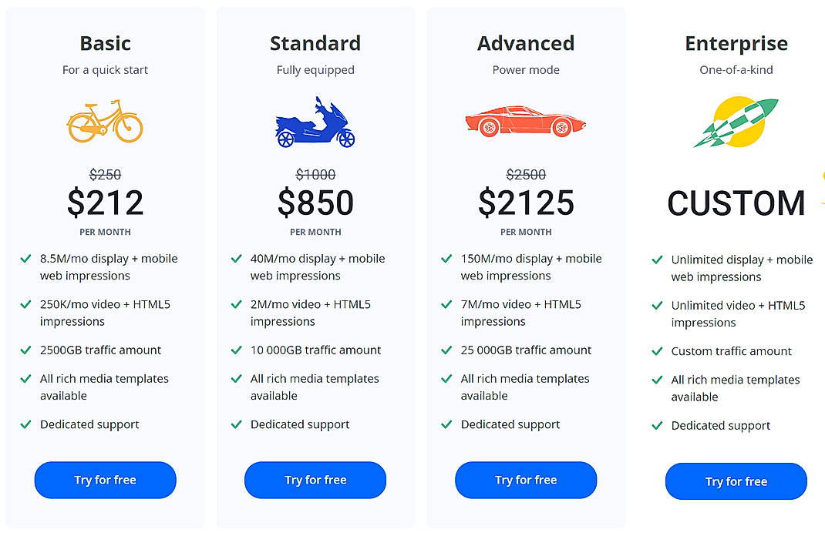The width and height of the screenshot is (825, 536).
Task: Click checkmark beside Unlimited video + HTML5 impressions
Action: 658,306
